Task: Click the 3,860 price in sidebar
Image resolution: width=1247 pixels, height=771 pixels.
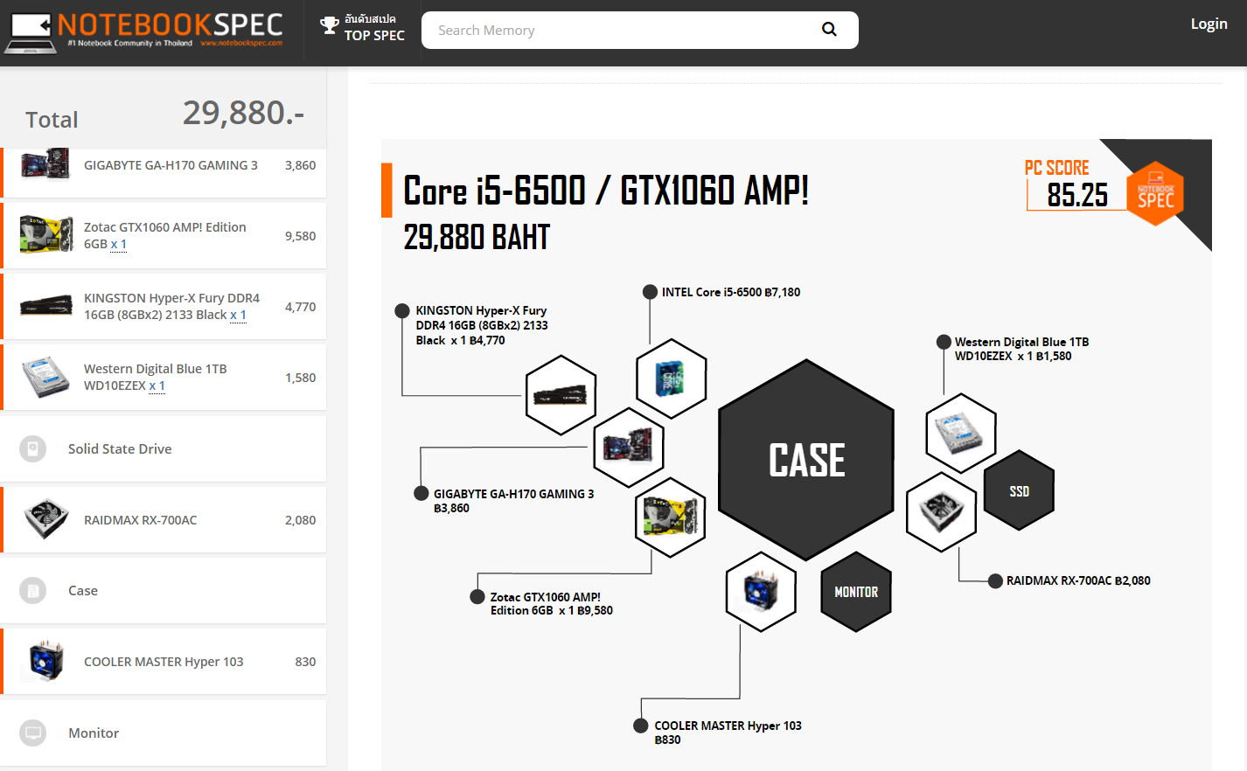Action: 300,165
